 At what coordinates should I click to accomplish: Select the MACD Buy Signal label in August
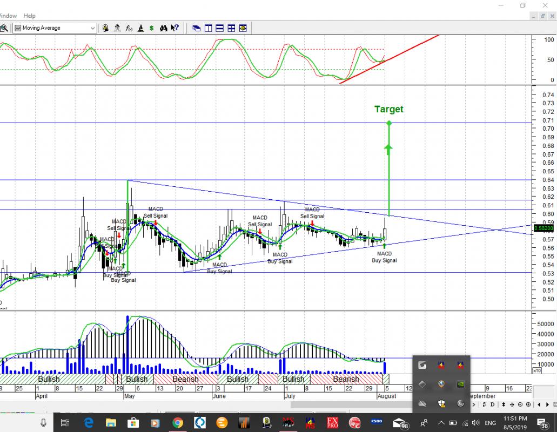tap(384, 257)
